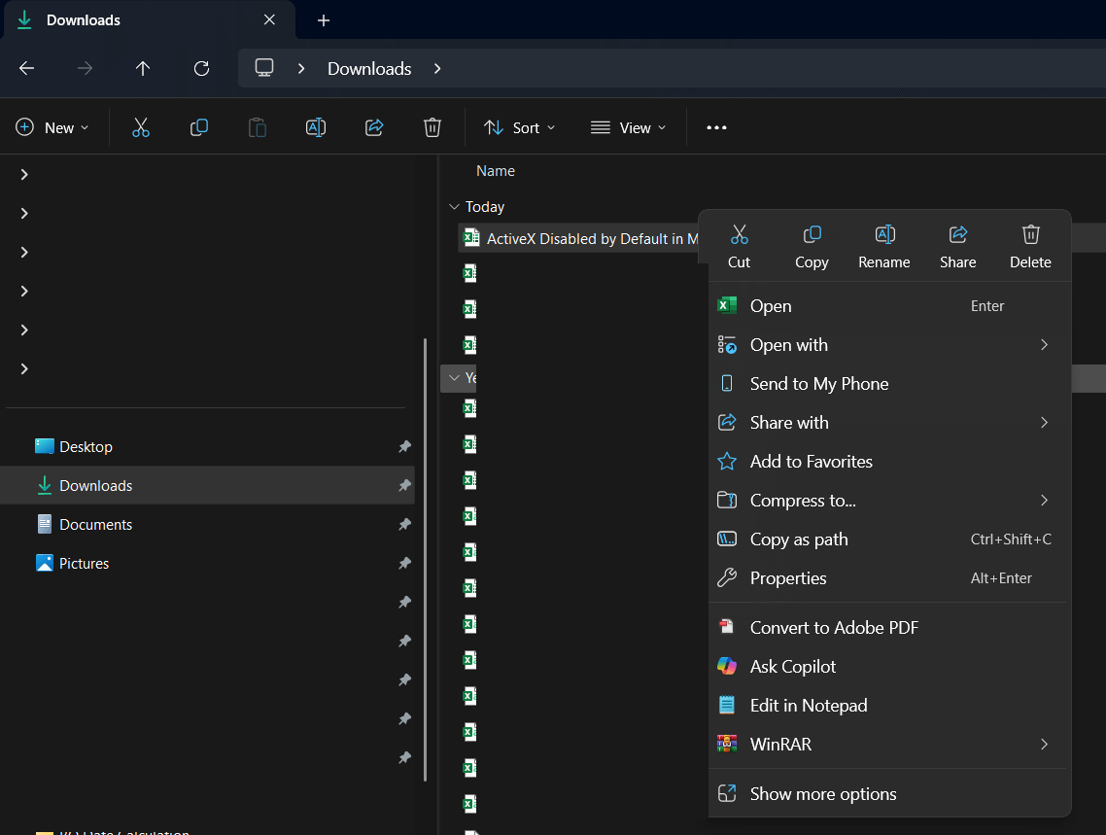1106x835 pixels.
Task: Open Pictures in navigation pane
Action: coord(207,563)
